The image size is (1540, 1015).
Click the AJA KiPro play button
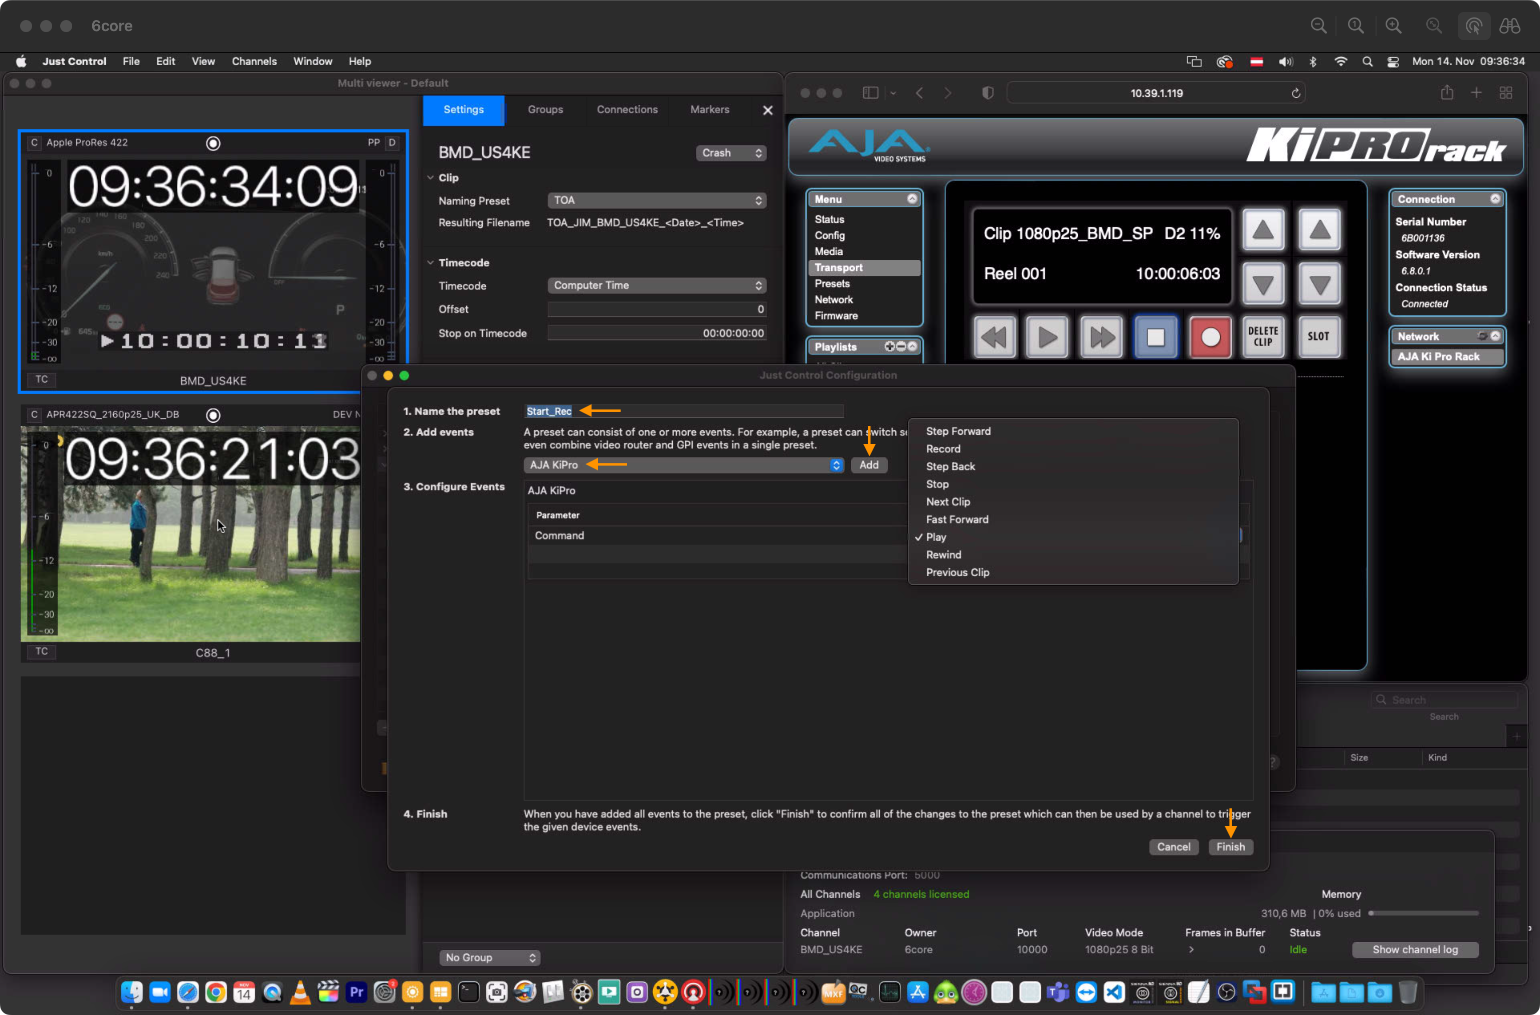(x=1048, y=336)
